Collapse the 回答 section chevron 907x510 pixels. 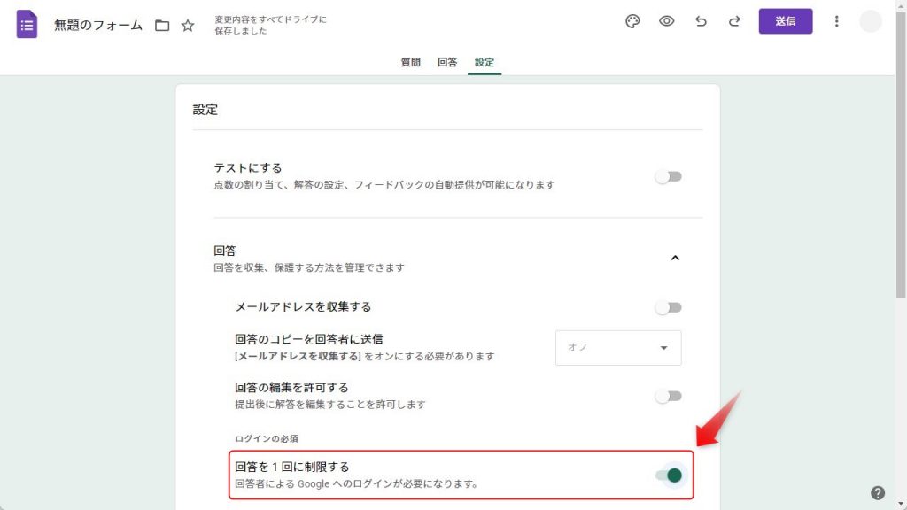point(675,258)
